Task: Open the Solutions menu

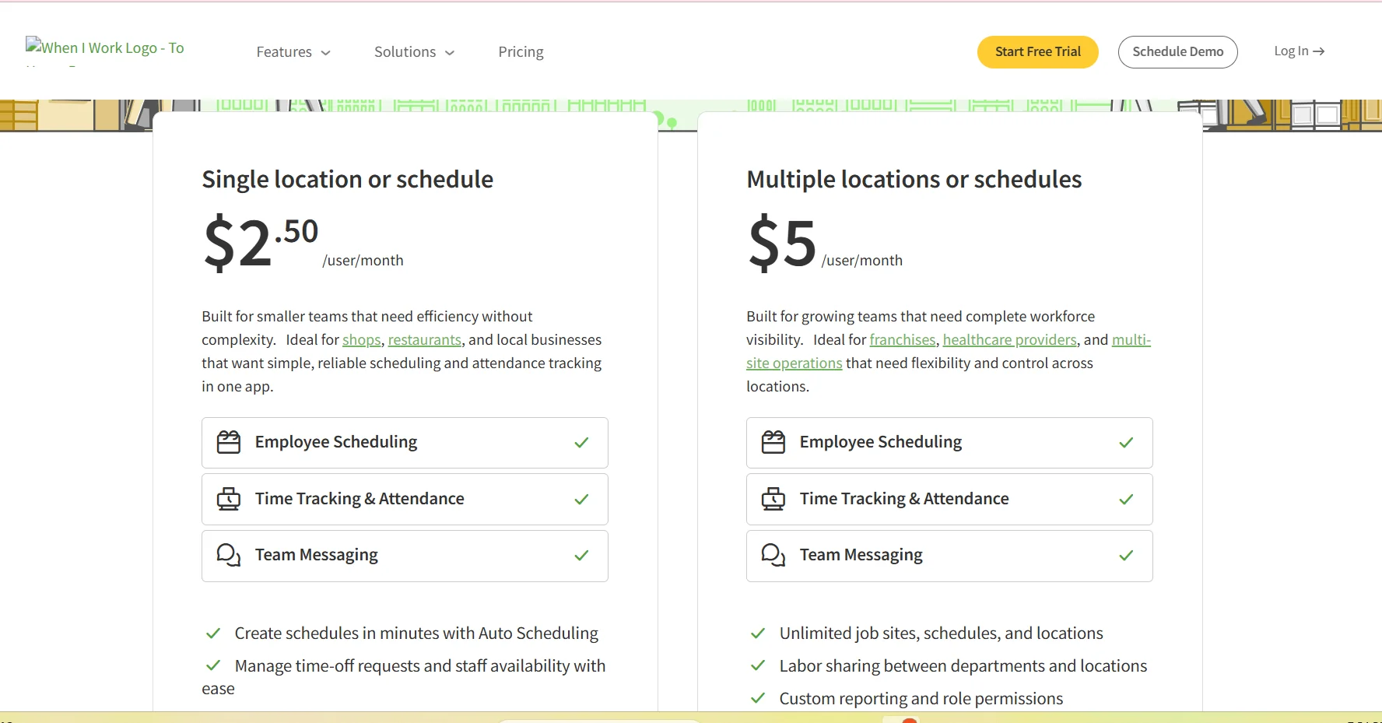Action: 414,52
